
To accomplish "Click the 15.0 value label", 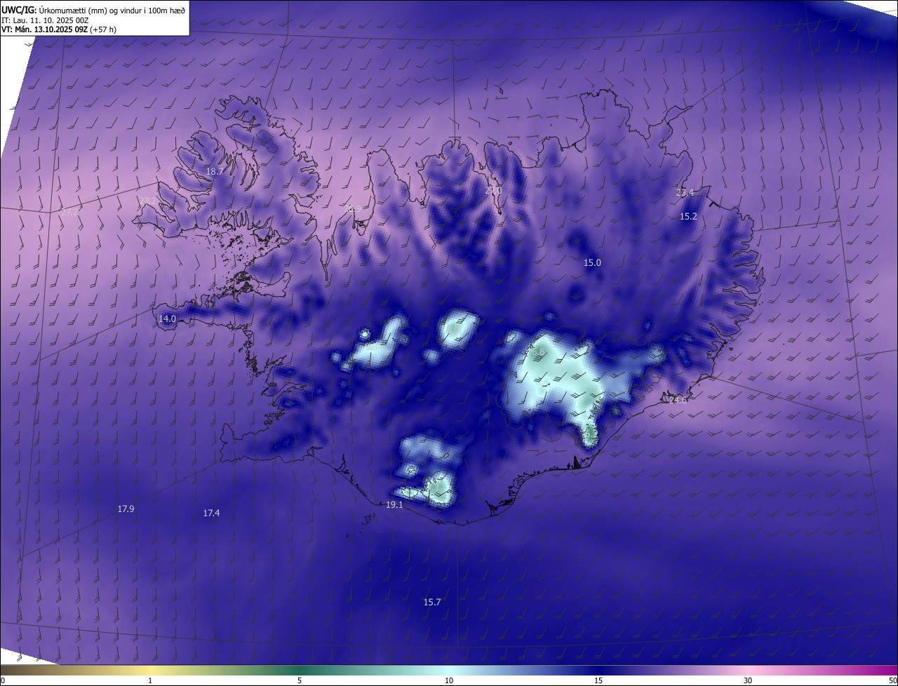I will [592, 263].
